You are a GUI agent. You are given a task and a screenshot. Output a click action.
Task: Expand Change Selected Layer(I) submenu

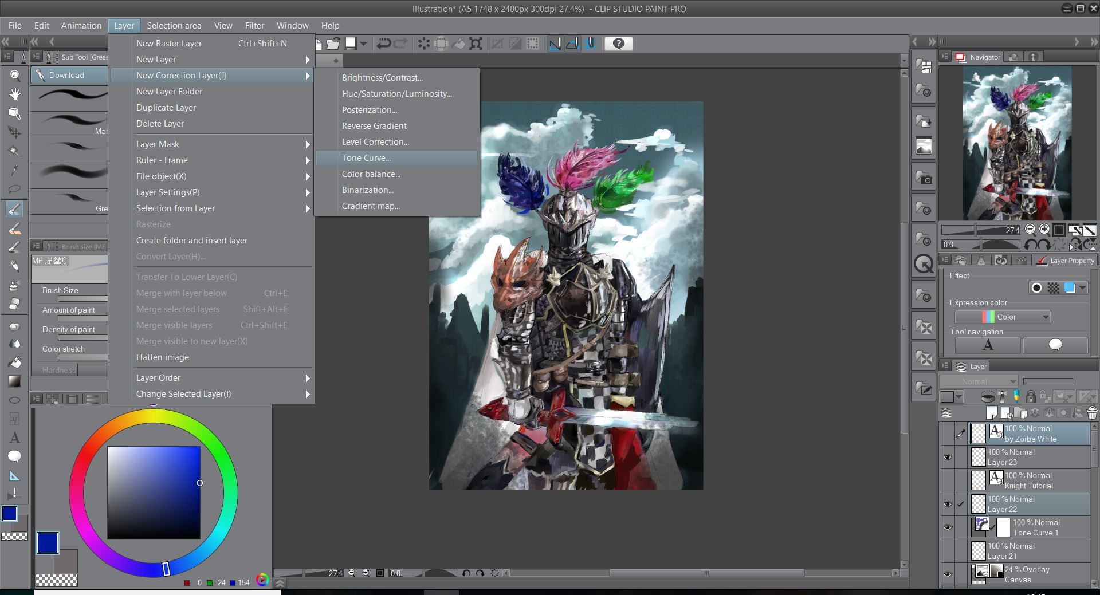[x=212, y=394]
